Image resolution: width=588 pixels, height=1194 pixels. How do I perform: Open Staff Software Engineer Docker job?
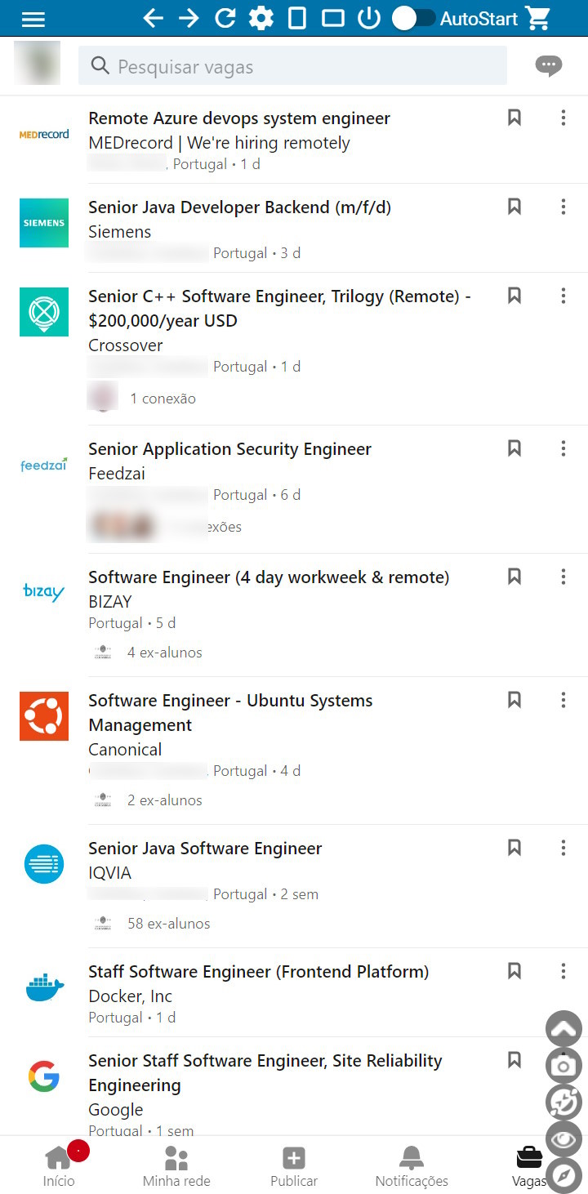click(258, 972)
